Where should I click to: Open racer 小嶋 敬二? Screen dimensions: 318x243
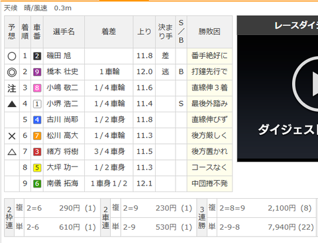pos(62,88)
